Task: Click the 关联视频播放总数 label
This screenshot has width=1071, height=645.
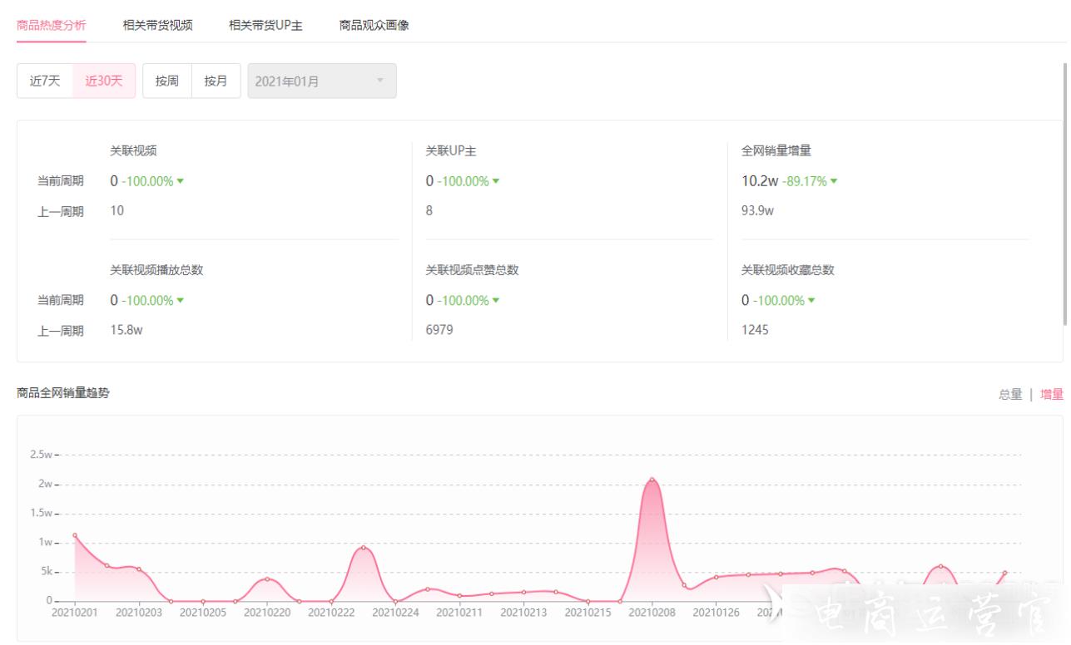Action: pos(157,270)
